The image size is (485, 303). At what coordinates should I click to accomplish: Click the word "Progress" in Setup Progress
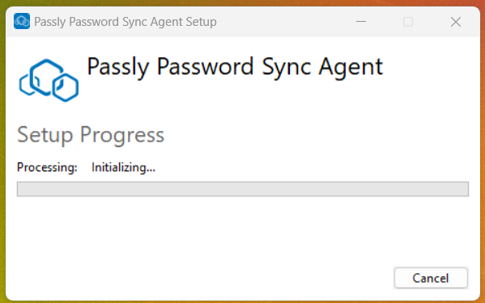(122, 136)
